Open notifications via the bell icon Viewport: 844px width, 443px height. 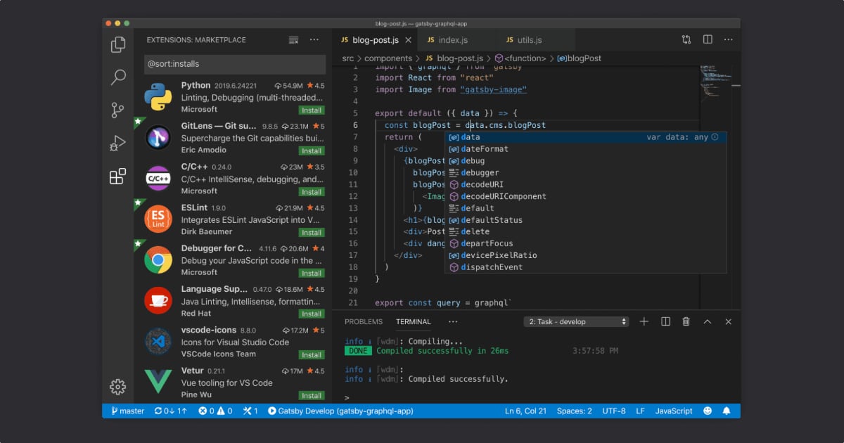tap(726, 411)
